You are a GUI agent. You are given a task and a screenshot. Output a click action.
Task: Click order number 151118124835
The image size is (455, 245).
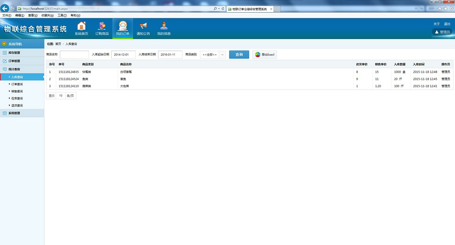click(x=69, y=72)
